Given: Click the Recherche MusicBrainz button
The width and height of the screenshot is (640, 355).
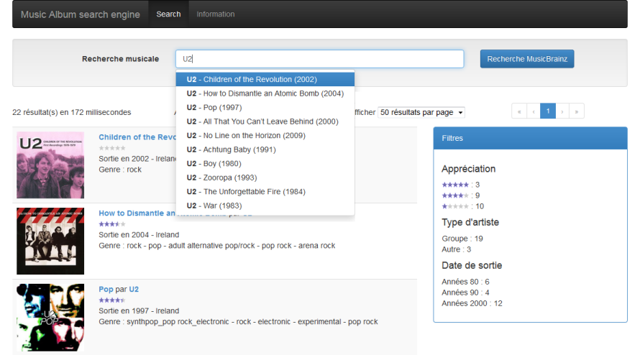Looking at the screenshot, I should point(527,59).
